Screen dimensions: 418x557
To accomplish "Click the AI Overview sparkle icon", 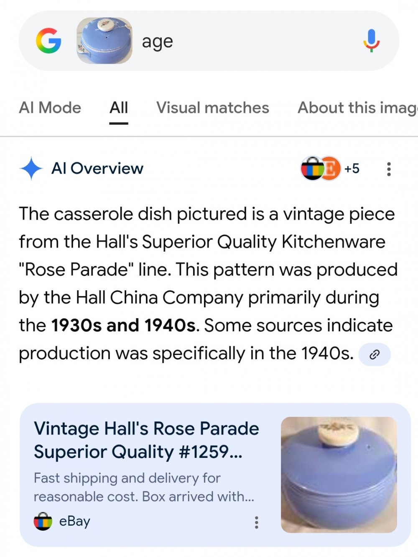I will pyautogui.click(x=31, y=169).
